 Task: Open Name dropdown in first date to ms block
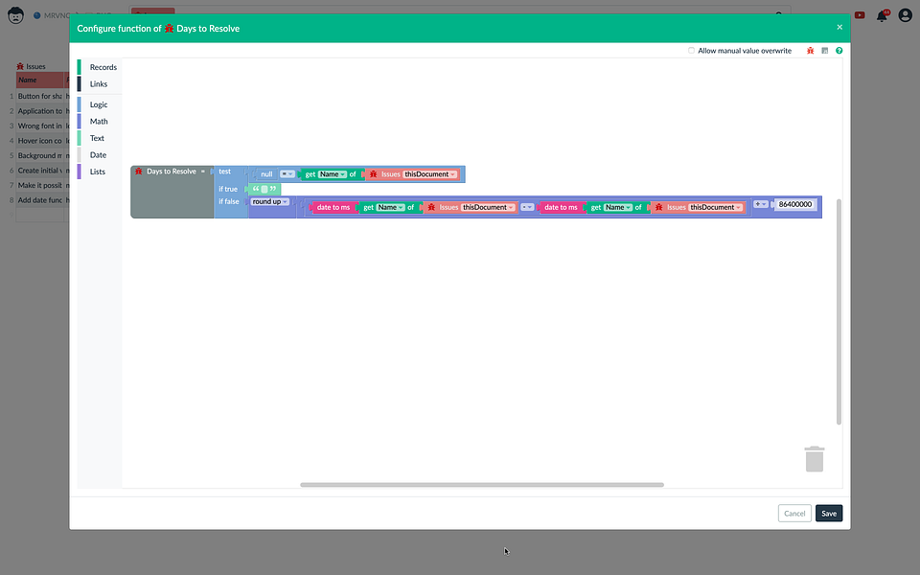coord(390,207)
